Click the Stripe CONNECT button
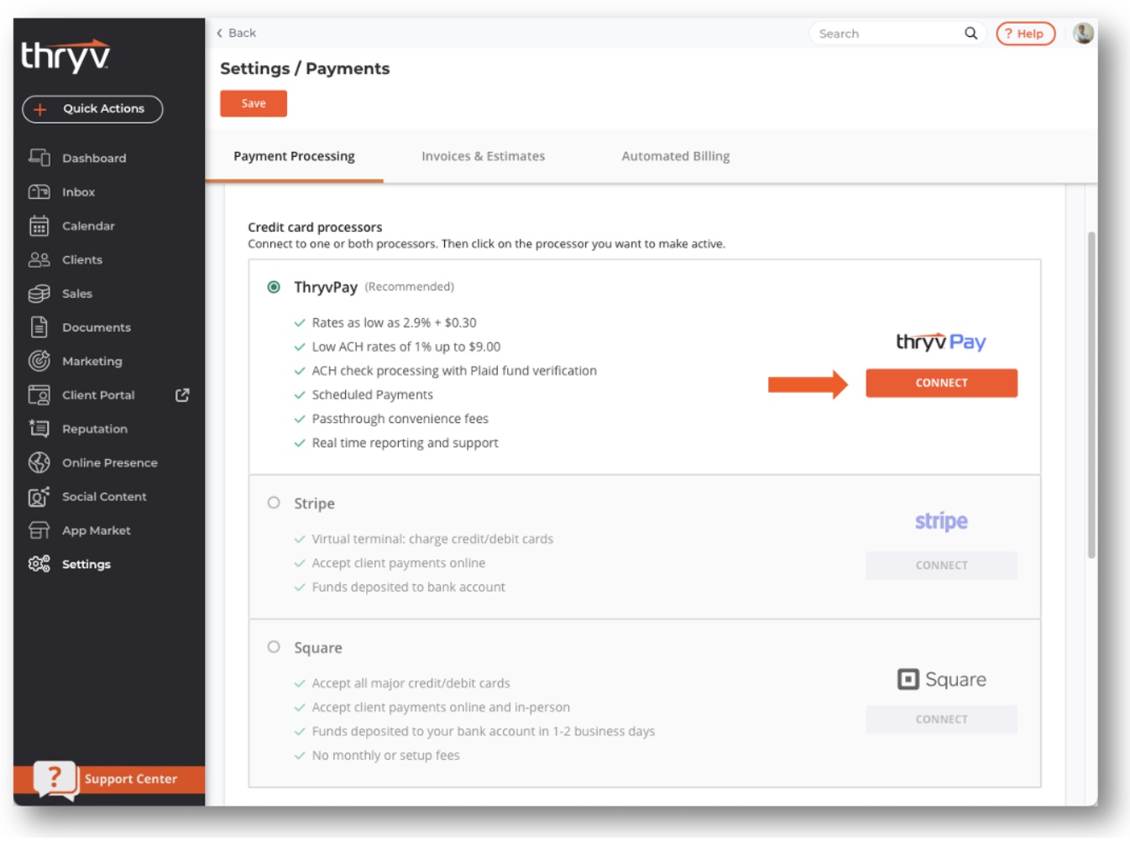Image resolution: width=1130 pixels, height=841 pixels. click(x=941, y=566)
